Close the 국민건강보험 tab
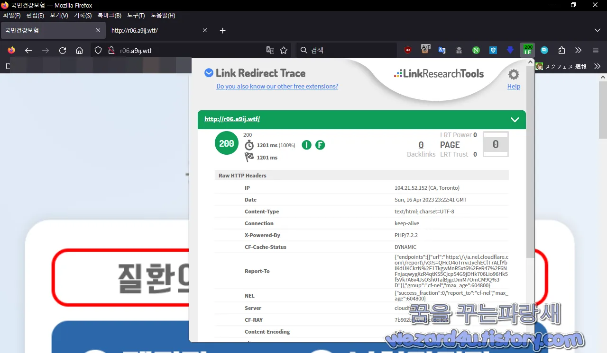 [98, 30]
